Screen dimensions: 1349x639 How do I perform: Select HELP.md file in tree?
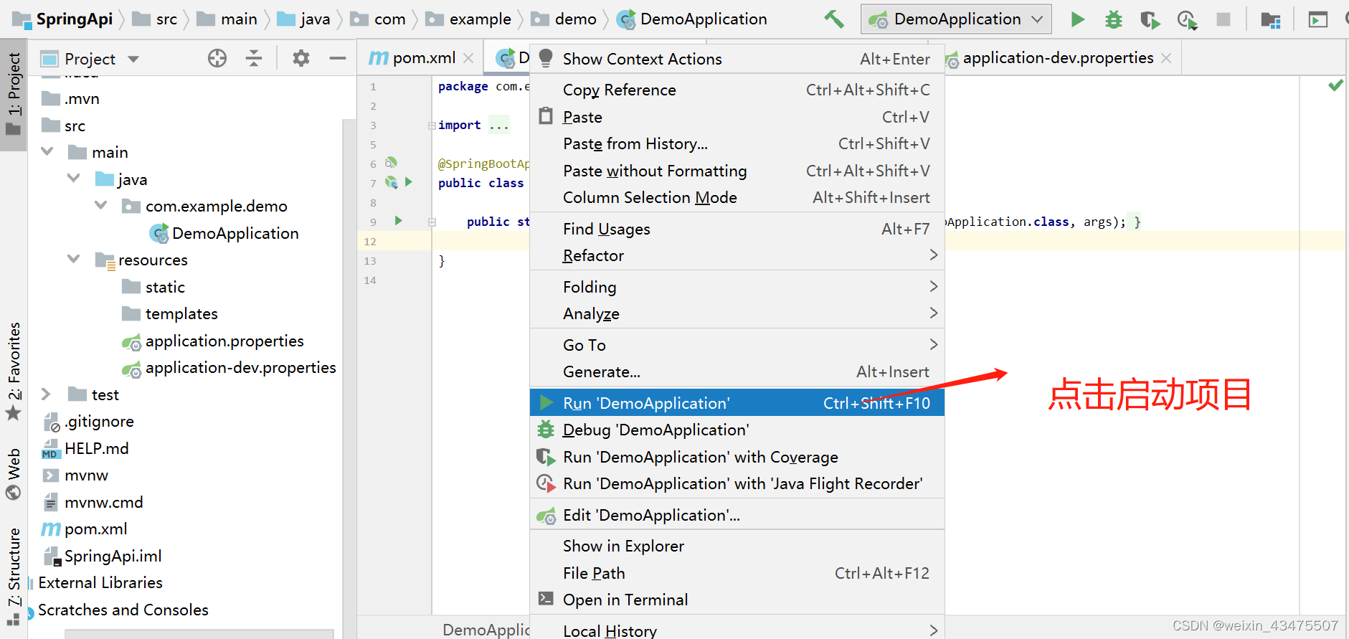pyautogui.click(x=96, y=448)
